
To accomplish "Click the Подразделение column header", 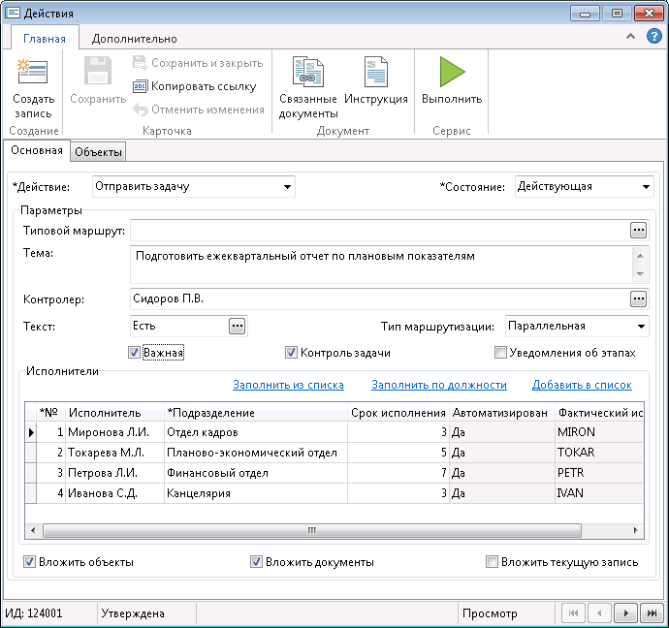I will point(256,413).
